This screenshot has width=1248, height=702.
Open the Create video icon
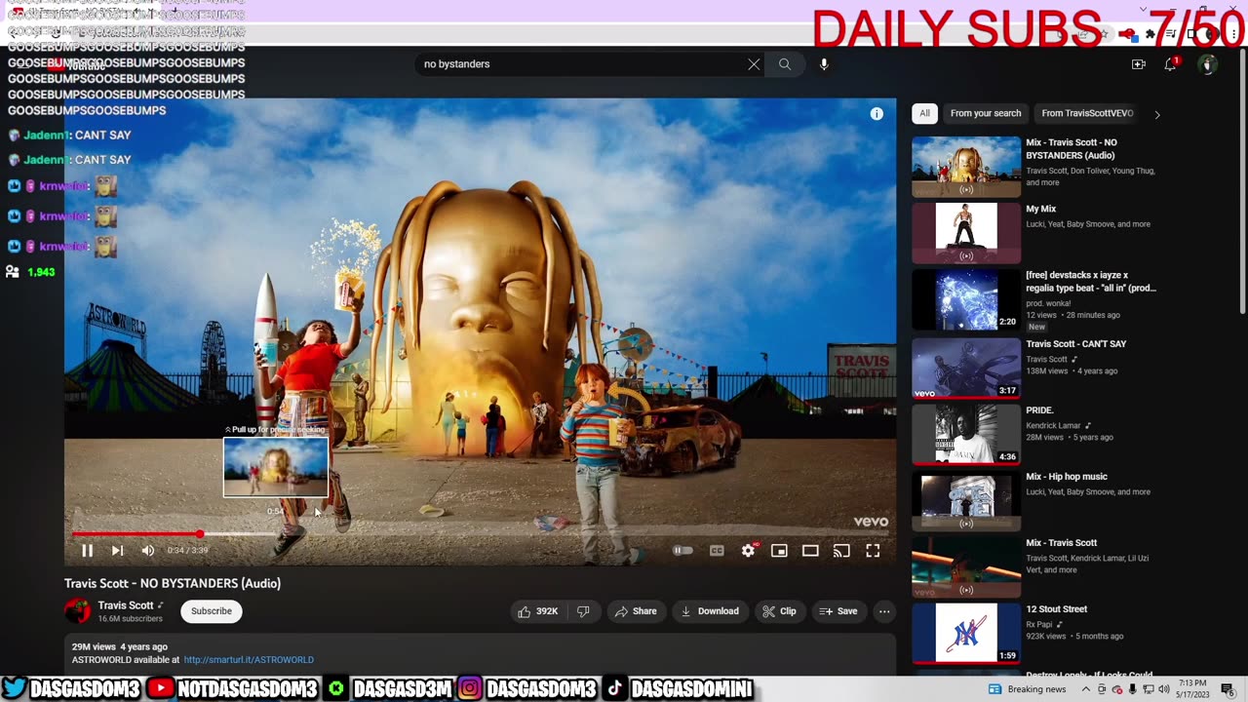[x=1138, y=64]
